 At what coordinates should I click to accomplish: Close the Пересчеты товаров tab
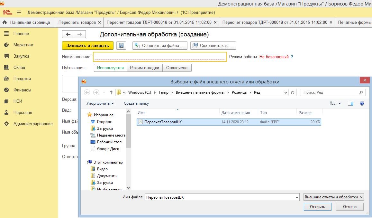point(99,22)
